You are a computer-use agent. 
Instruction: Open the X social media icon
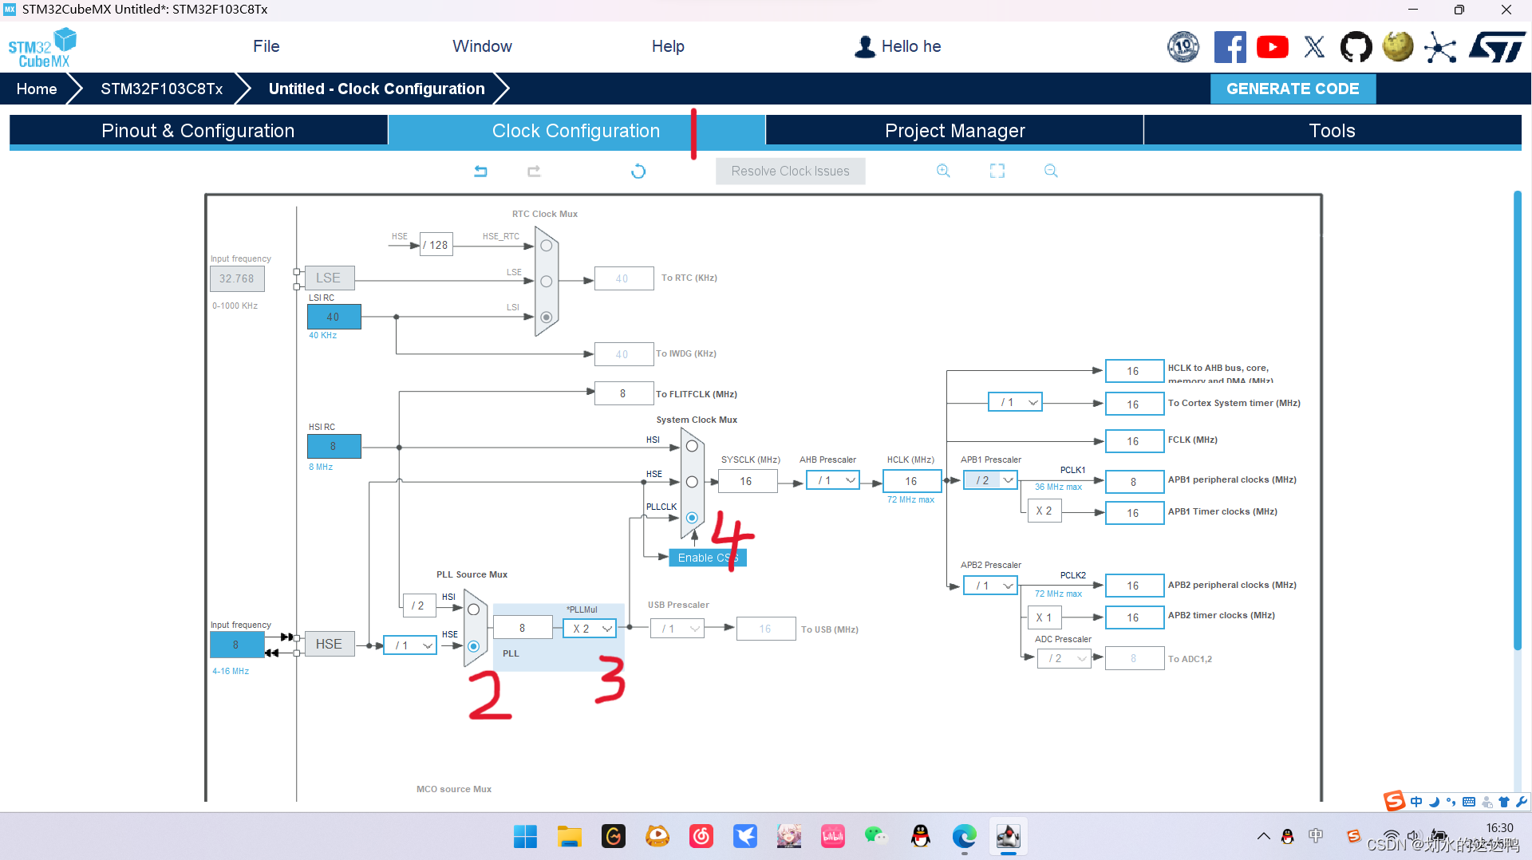[x=1314, y=47]
